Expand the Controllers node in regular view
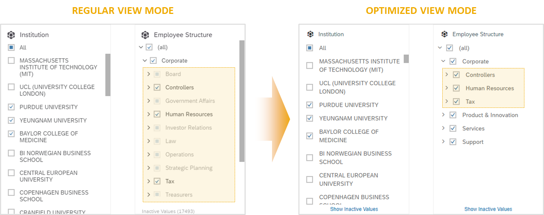Screen dimensions: 544x215 pyautogui.click(x=148, y=87)
